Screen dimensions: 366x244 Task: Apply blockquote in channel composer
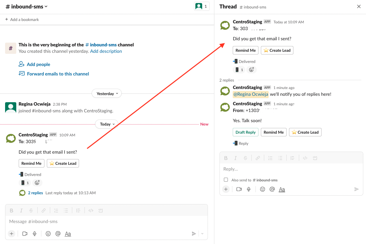(78, 210)
